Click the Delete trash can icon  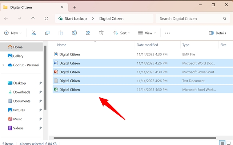tap(101, 33)
